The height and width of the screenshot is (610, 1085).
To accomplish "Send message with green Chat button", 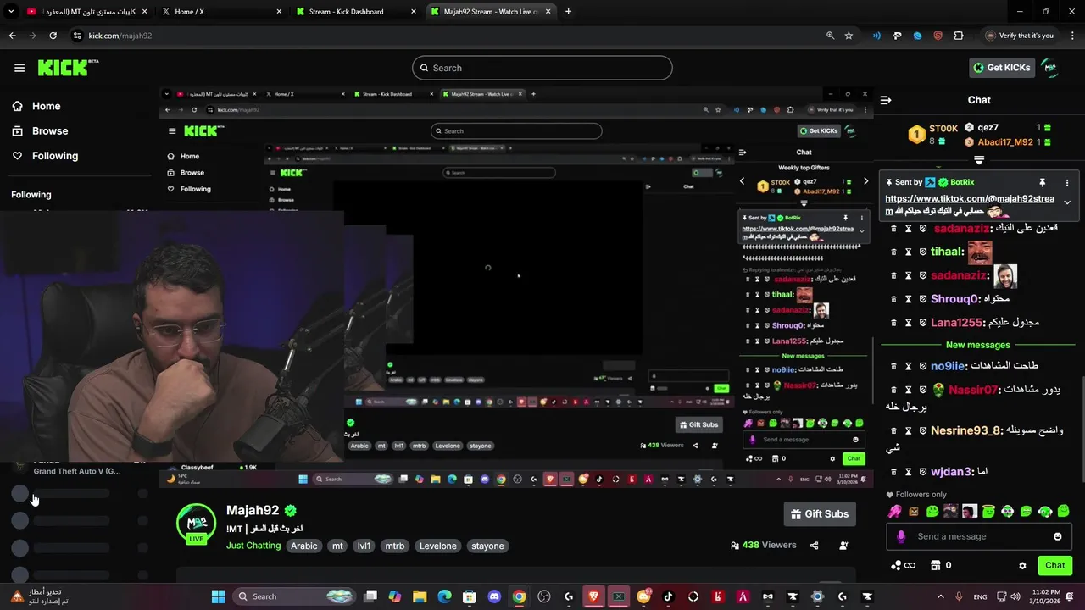I will coord(1055,565).
